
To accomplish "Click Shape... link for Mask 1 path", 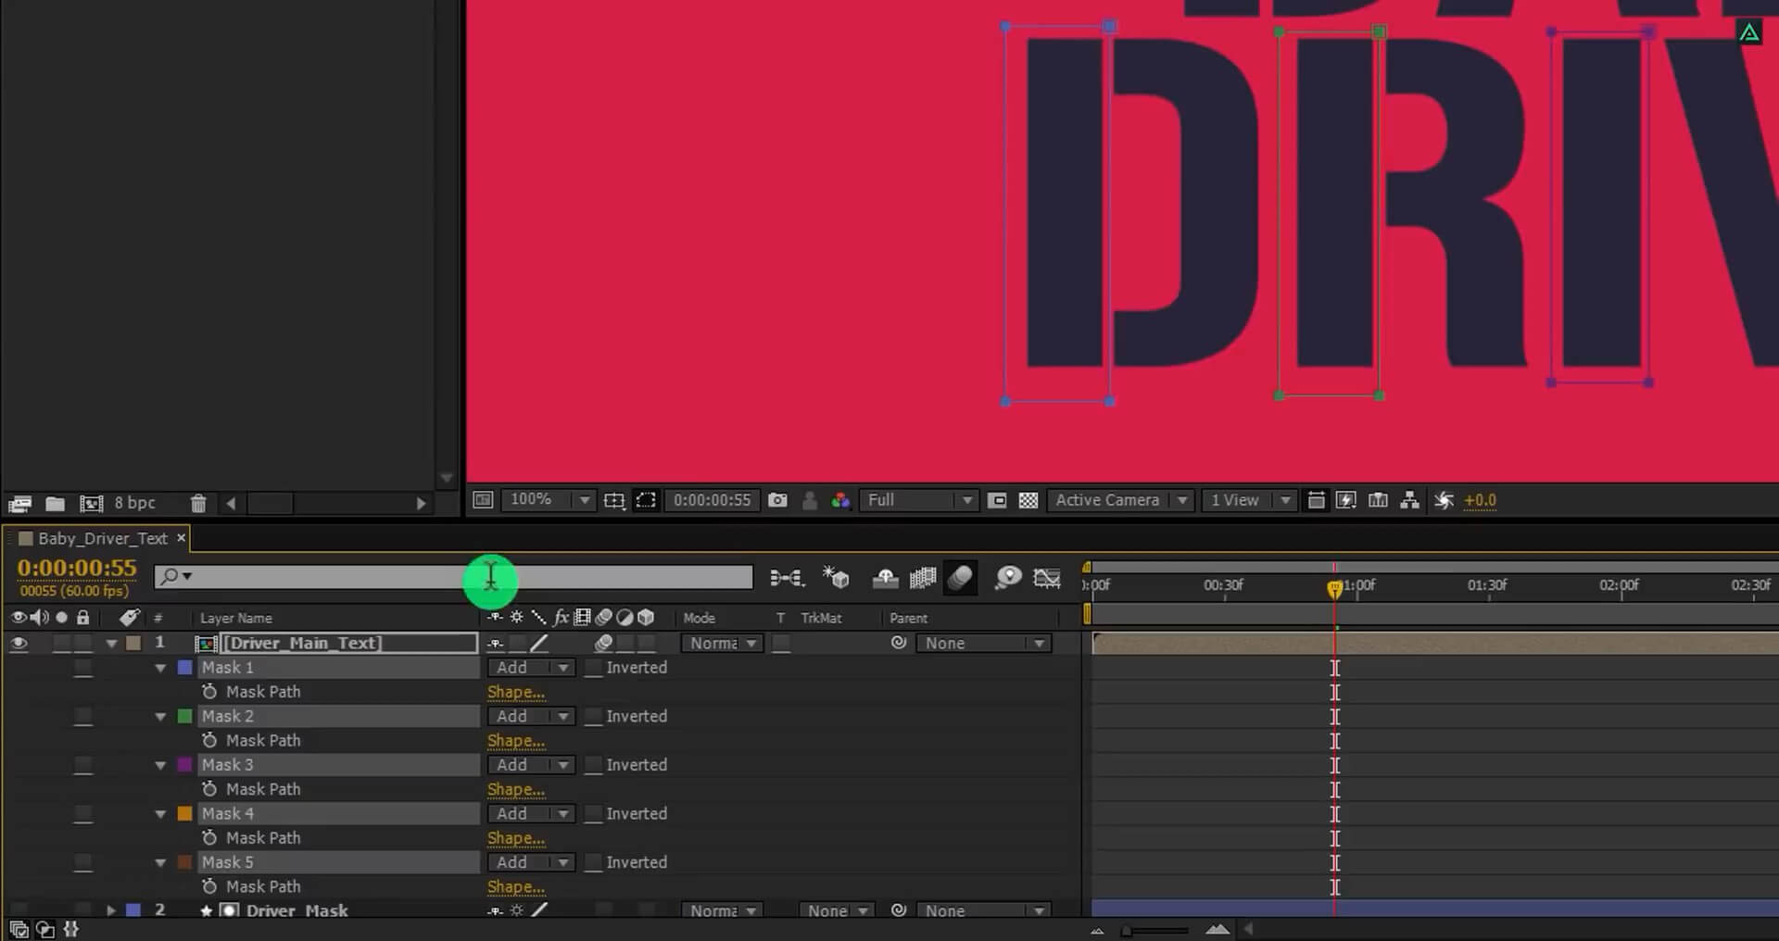I will (516, 692).
